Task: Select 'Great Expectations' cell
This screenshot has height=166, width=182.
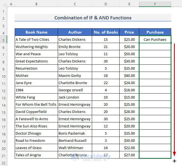Action: tap(36, 61)
